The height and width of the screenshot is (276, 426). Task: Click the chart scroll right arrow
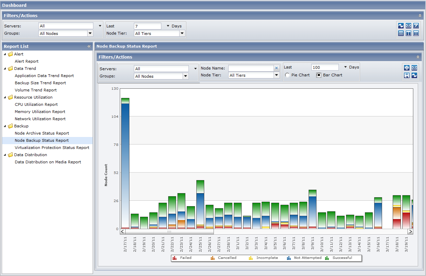click(410, 231)
